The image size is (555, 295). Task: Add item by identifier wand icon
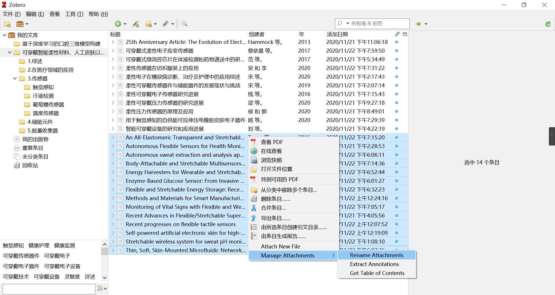(136, 24)
